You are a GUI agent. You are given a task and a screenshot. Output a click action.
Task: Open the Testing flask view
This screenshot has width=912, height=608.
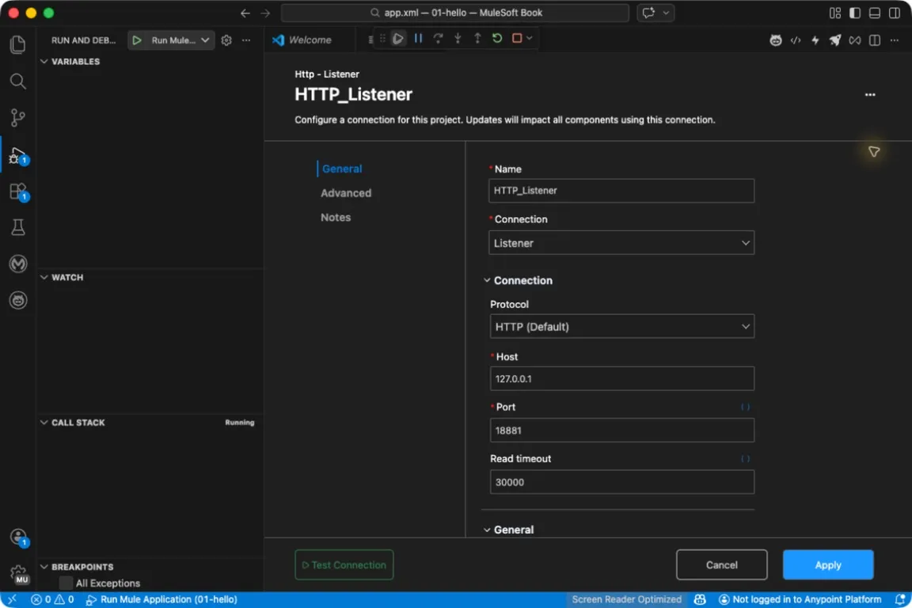pos(18,227)
